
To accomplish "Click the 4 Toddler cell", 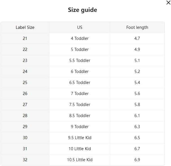I will pyautogui.click(x=80, y=38).
